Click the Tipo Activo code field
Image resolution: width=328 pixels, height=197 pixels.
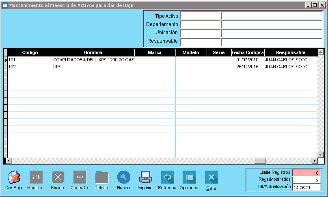point(200,16)
